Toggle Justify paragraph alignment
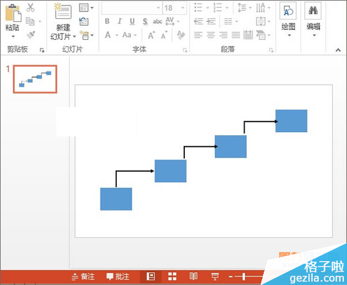The width and height of the screenshot is (347, 285). tap(236, 35)
